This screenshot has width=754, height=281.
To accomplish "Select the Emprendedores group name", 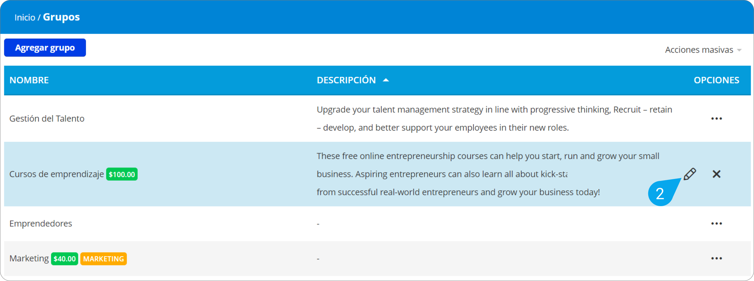I will pos(41,223).
